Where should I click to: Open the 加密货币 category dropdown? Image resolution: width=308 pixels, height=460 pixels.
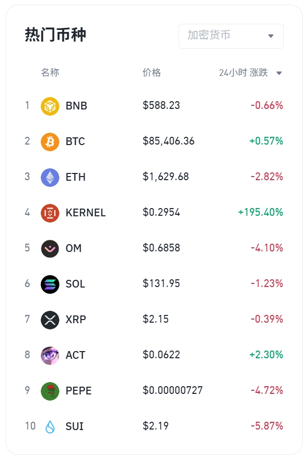coord(231,36)
